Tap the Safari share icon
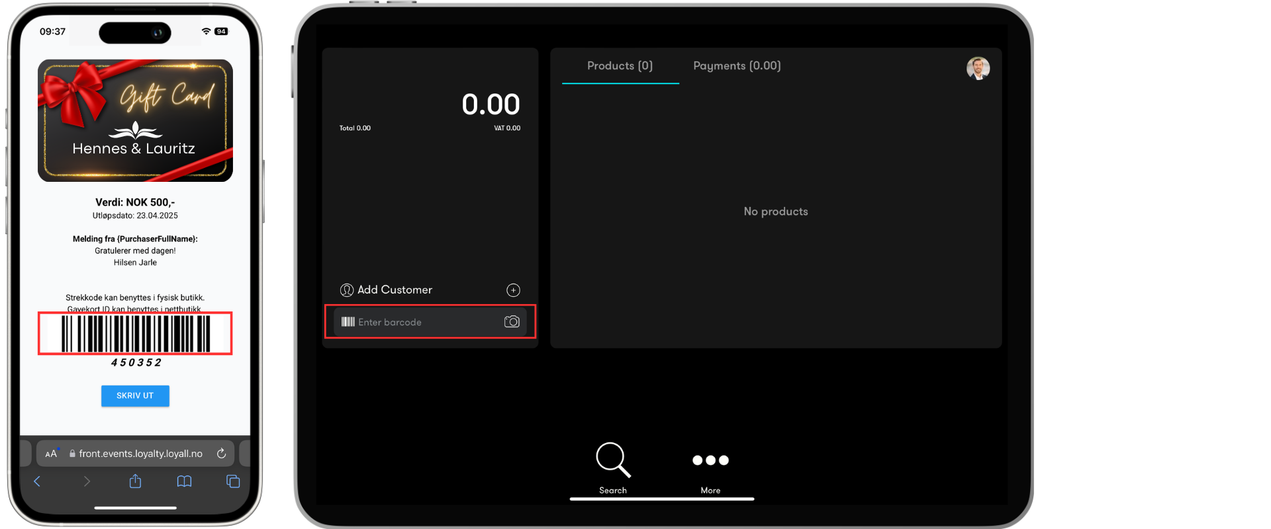This screenshot has height=529, width=1271. (x=135, y=481)
